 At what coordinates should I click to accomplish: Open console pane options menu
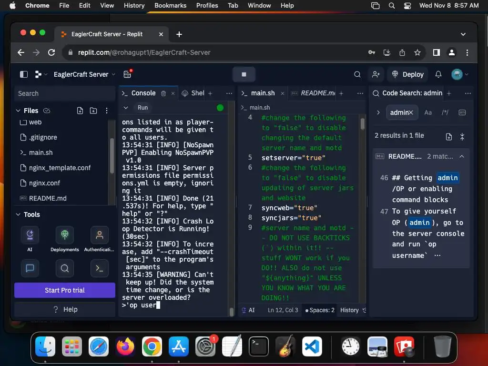(229, 93)
